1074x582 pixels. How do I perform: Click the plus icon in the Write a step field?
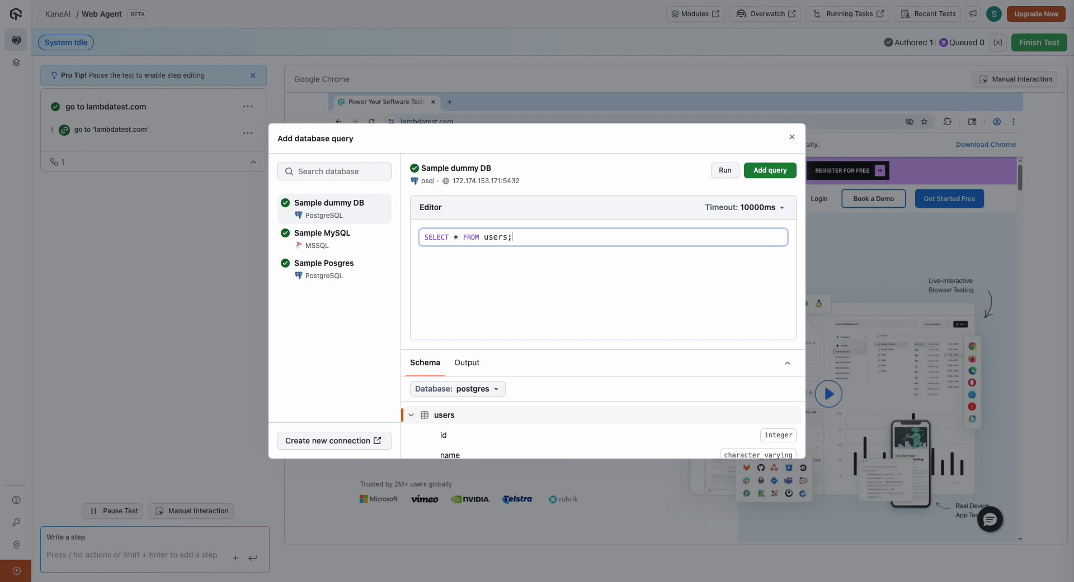pos(235,558)
